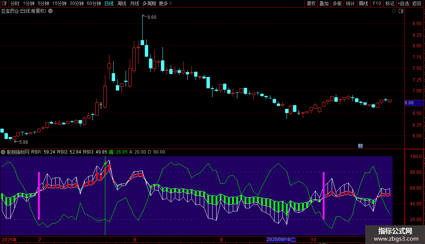
Task: Click the 股朋指标网 indicator name
Action: coord(18,152)
